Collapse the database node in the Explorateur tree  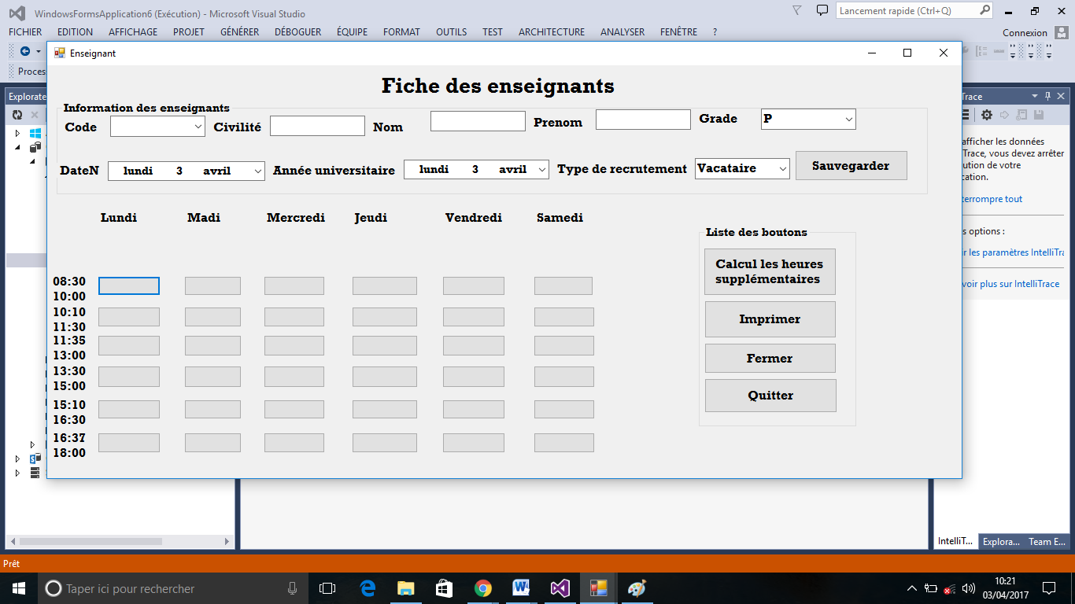[17, 147]
